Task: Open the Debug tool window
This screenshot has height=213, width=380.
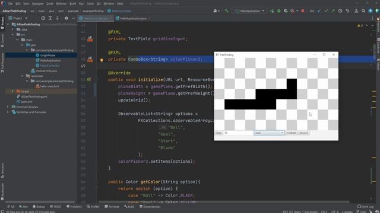Action: [x=39, y=206]
